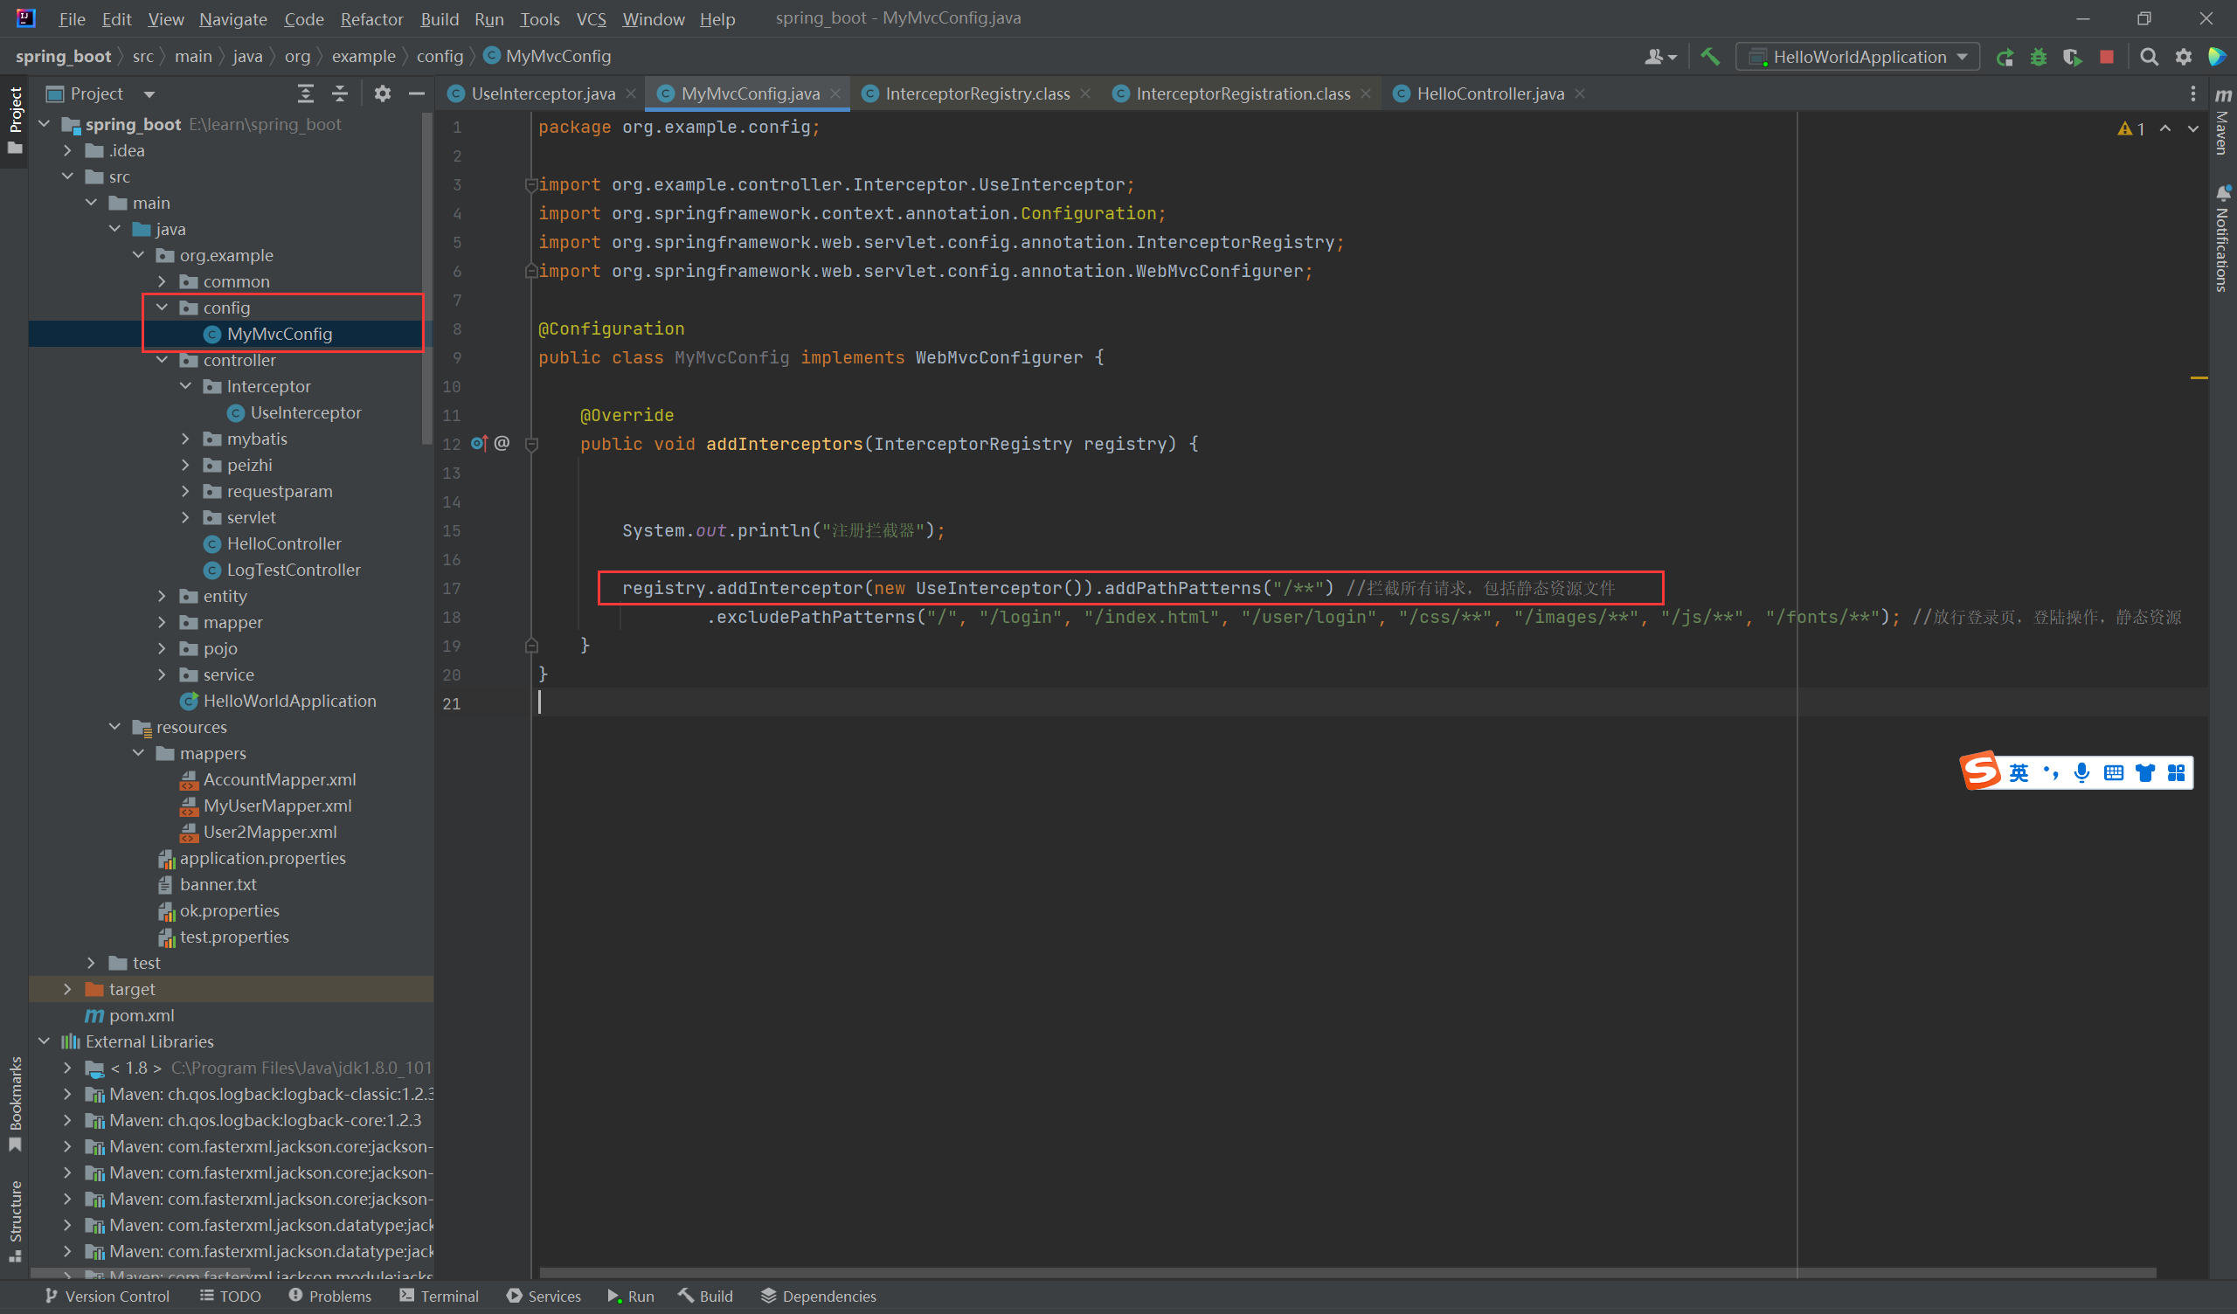Toggle the Maven tool window
Viewport: 2237px width, 1314px height.
2222,124
